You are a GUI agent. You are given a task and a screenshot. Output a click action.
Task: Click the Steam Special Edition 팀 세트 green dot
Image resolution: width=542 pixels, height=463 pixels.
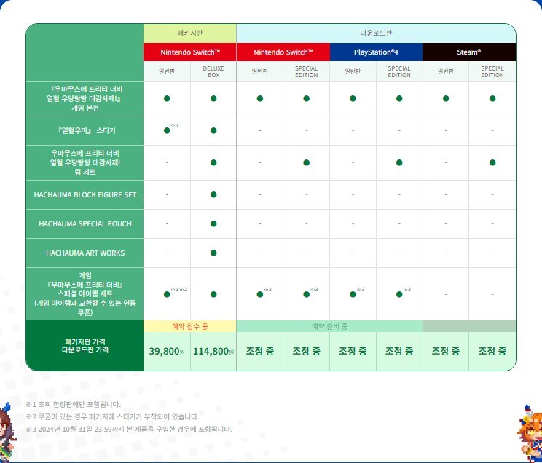(492, 162)
